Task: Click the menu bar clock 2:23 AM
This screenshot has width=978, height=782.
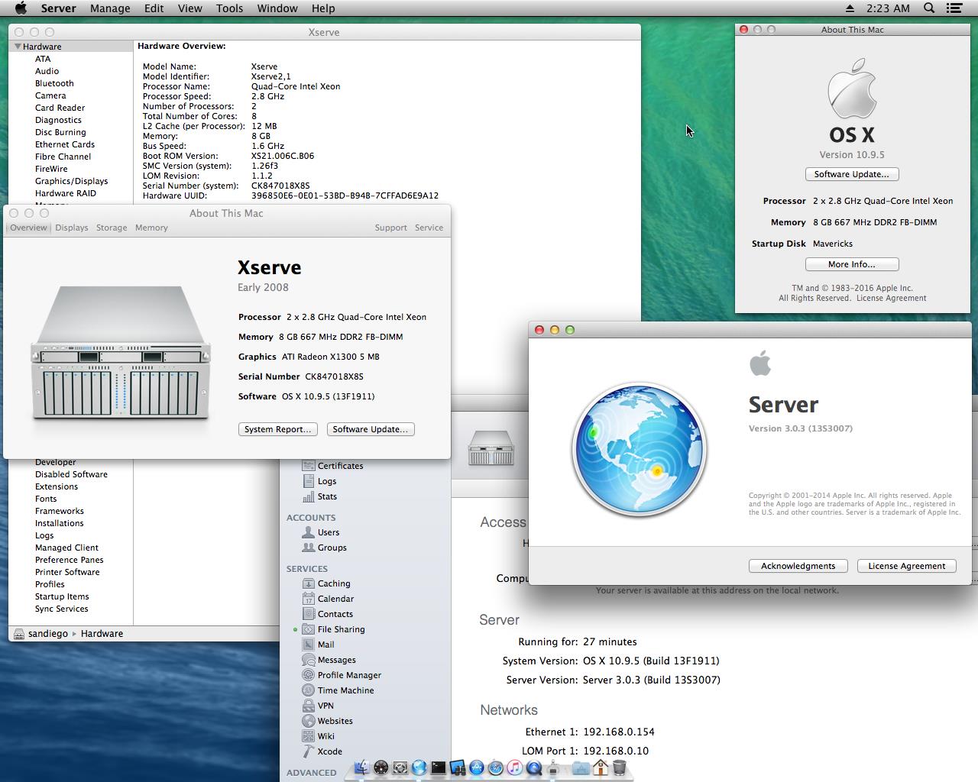Action: [889, 8]
